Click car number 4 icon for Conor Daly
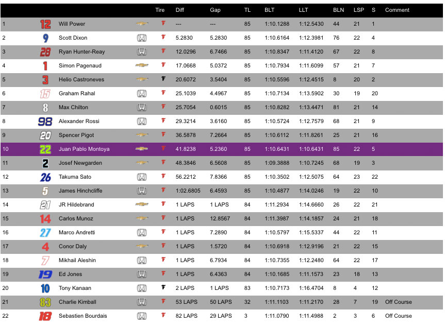Image resolution: width=445 pixels, height=327 pixels. [45, 247]
